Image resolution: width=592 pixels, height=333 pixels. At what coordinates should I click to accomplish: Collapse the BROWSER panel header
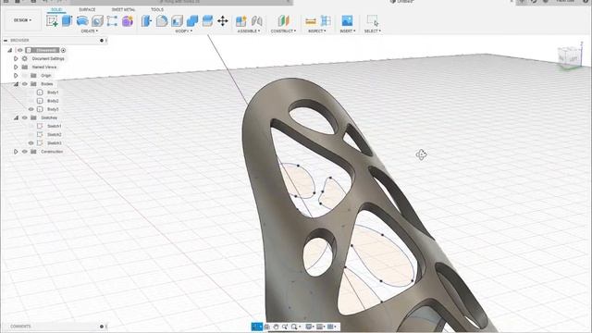coord(6,40)
